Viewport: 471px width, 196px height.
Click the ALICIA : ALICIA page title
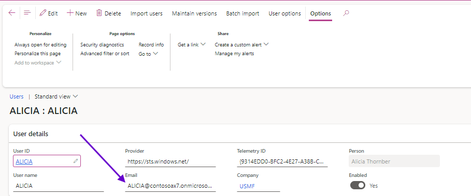point(44,111)
